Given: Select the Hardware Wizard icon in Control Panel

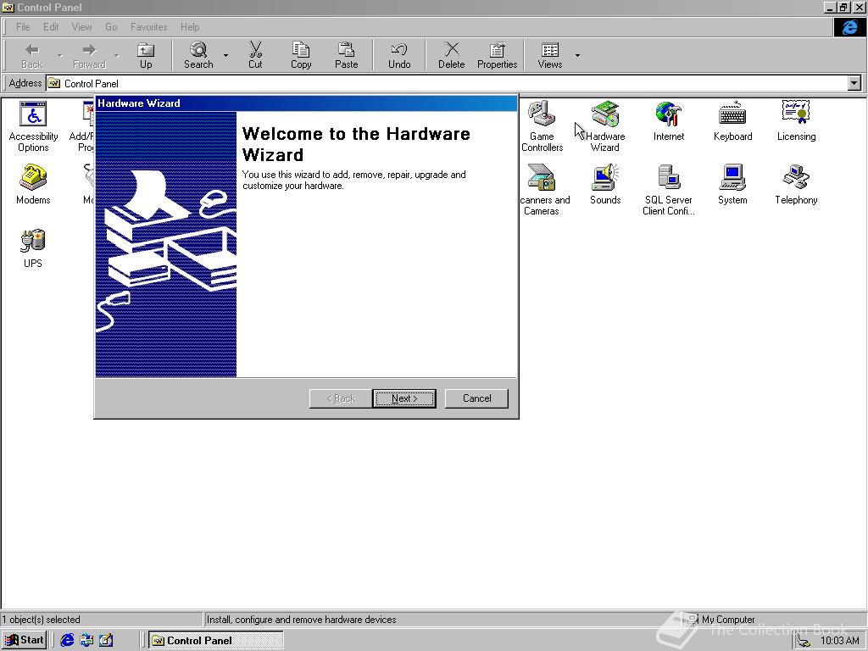Looking at the screenshot, I should pyautogui.click(x=605, y=126).
